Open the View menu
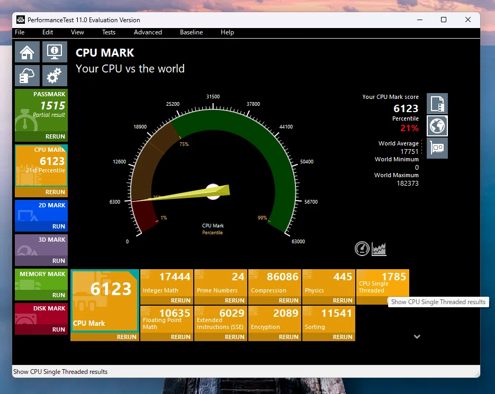 tap(77, 32)
